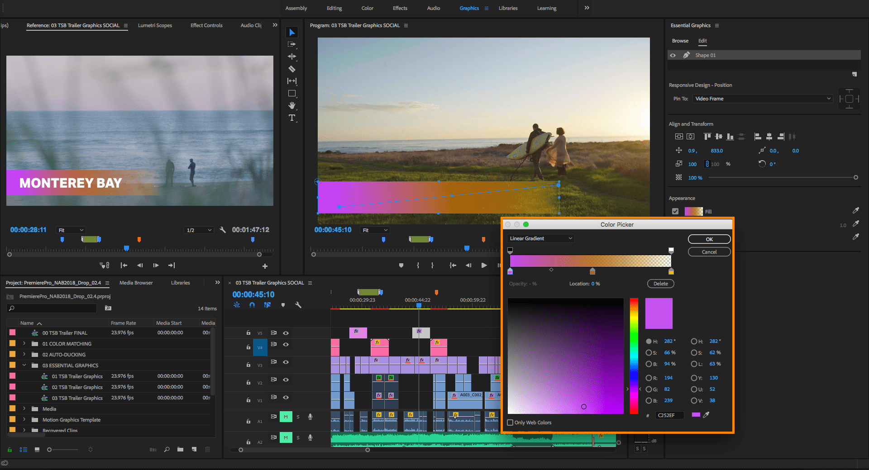869x470 pixels.
Task: Hide the V3 track with its eye toggle
Action: coord(286,362)
